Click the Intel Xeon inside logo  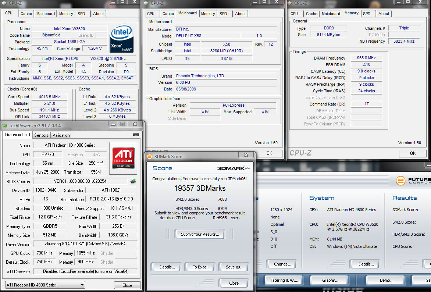tap(121, 38)
